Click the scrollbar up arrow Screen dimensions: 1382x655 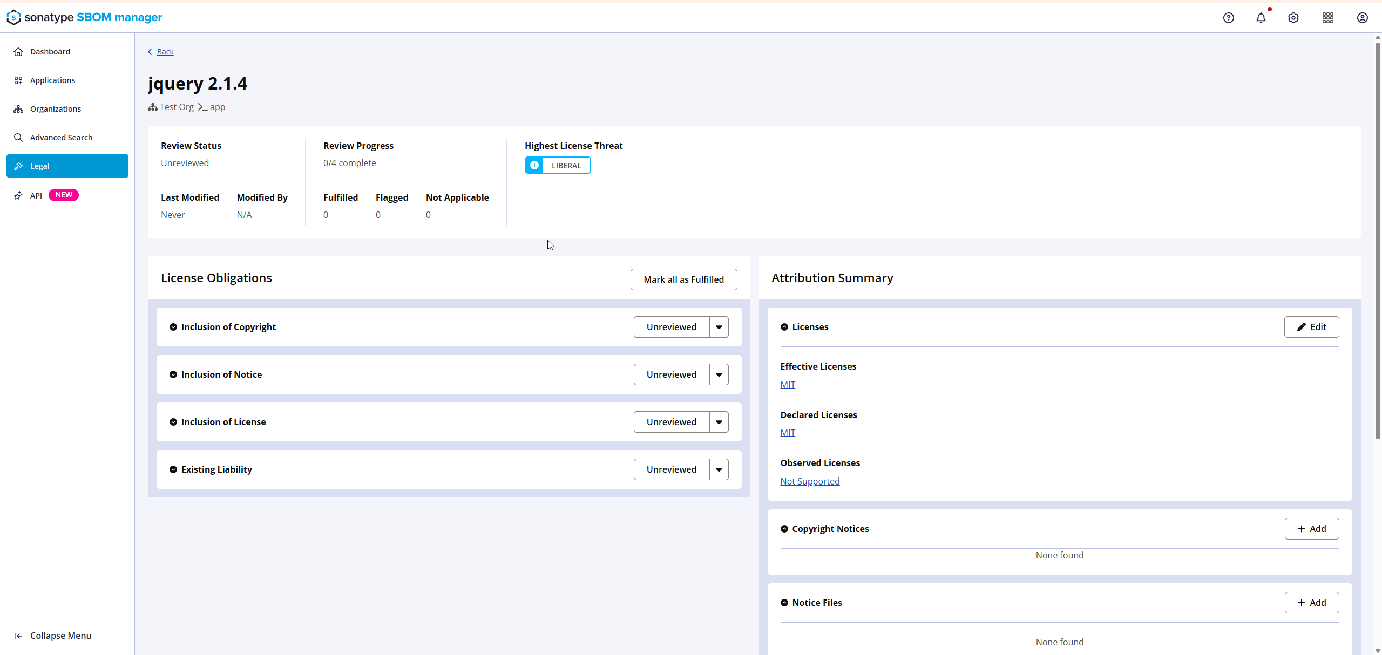pos(1378,38)
